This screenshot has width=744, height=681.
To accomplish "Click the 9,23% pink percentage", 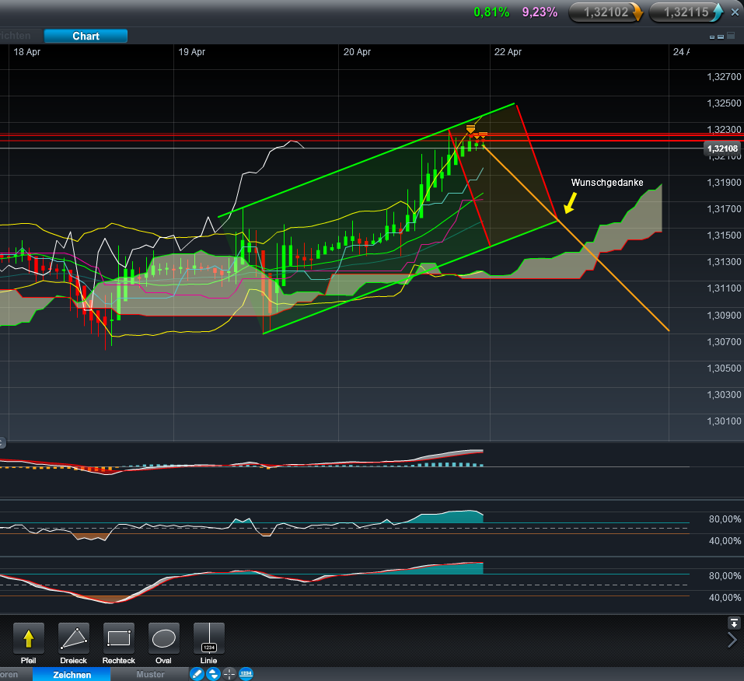I will 540,12.
